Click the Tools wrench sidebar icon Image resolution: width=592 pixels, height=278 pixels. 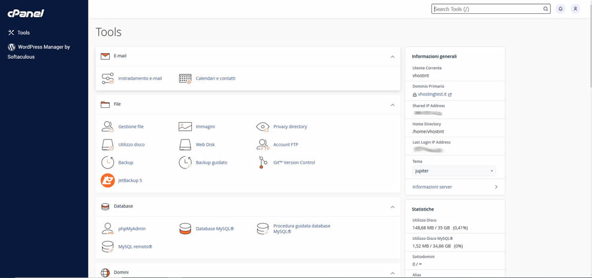(11, 33)
